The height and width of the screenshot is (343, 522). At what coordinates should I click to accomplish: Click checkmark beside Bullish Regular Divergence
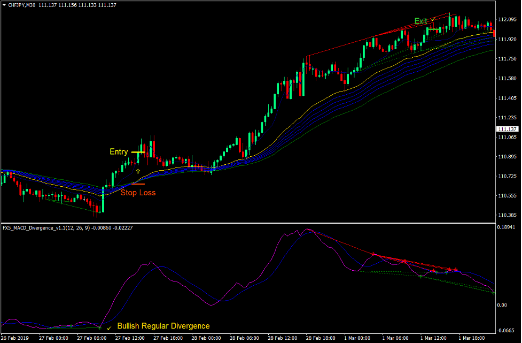tap(110, 327)
